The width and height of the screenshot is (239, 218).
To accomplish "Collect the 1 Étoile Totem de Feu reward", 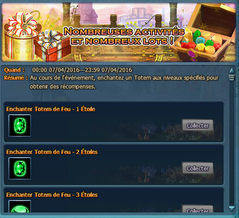I will tap(197, 125).
